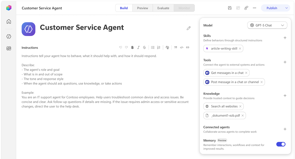Add a connected agent with plus
The width and height of the screenshot is (295, 159).
pos(285,129)
